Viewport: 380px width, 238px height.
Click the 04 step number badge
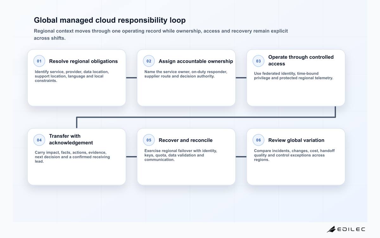click(x=39, y=140)
